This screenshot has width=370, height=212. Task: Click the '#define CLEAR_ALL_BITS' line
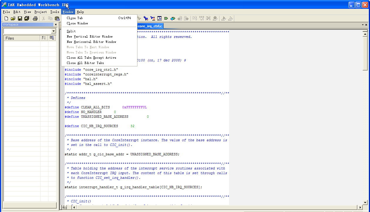[x=106, y=107]
